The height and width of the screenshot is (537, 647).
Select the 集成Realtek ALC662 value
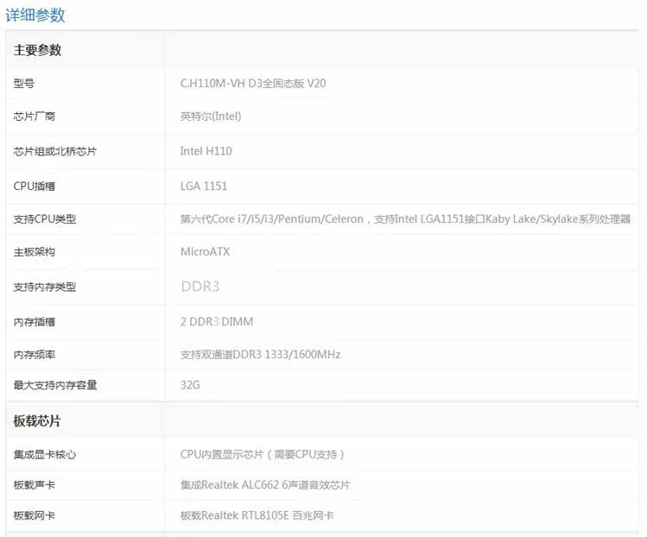[x=265, y=485]
